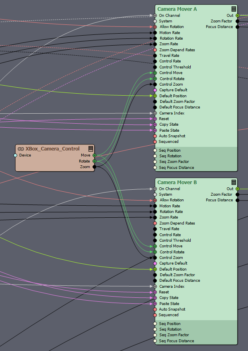Click the link icon beside XBox_Camera_Control title

[x=21, y=149]
